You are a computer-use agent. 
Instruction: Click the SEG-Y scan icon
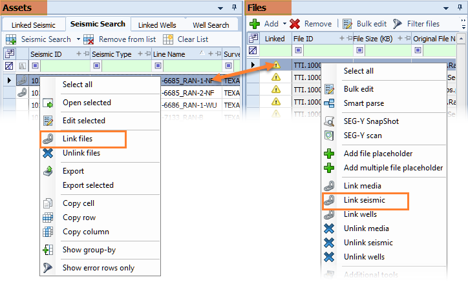tap(329, 136)
